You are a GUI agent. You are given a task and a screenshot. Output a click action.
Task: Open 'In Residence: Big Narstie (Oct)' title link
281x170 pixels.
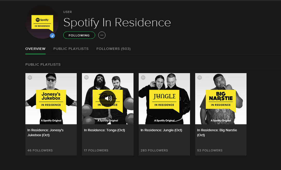point(217,133)
